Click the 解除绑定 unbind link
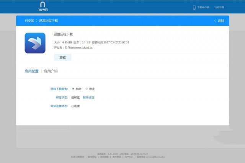The image size is (245, 163). [88, 98]
